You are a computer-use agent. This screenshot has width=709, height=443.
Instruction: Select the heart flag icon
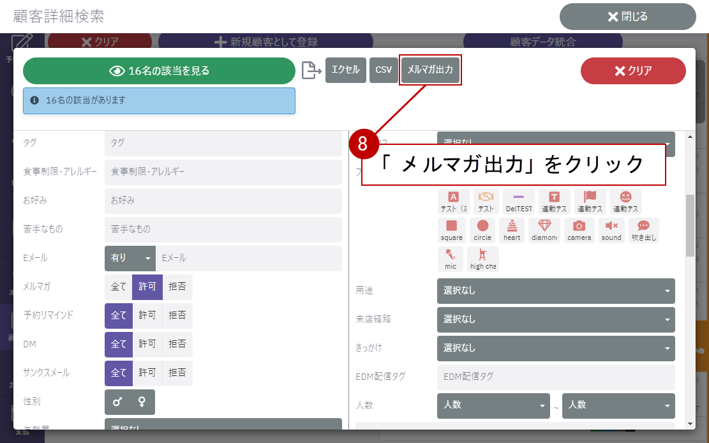tap(512, 230)
